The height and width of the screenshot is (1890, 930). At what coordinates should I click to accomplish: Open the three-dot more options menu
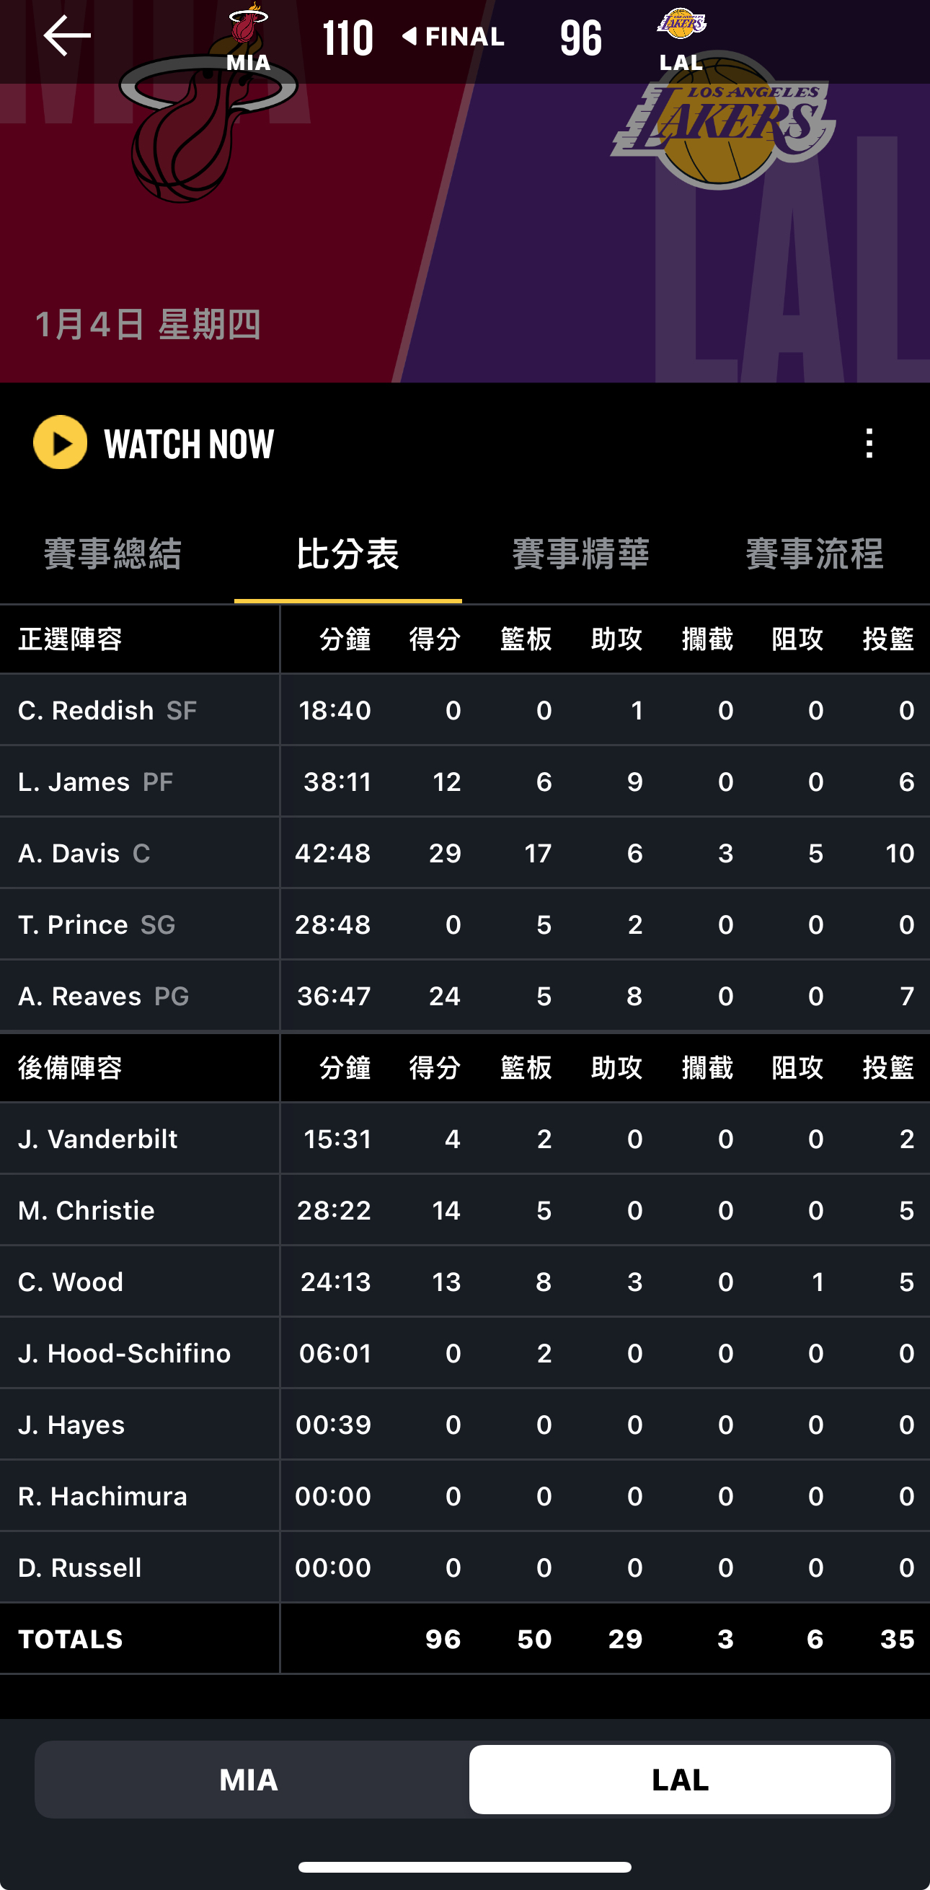(x=869, y=443)
